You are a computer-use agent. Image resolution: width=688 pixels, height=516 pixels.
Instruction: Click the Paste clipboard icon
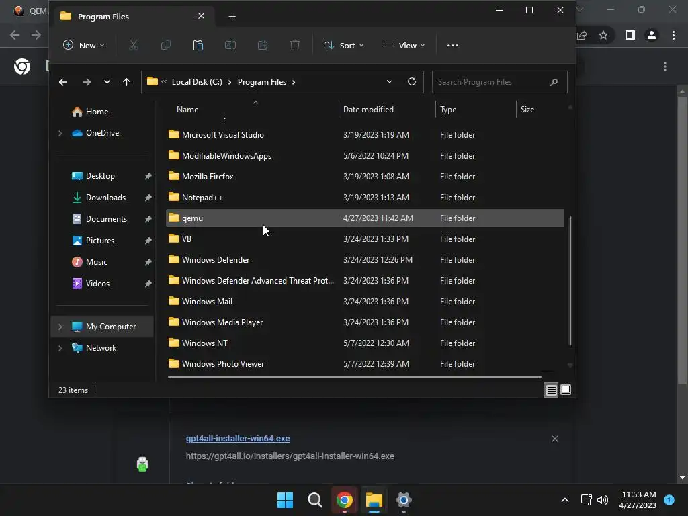[x=198, y=45]
